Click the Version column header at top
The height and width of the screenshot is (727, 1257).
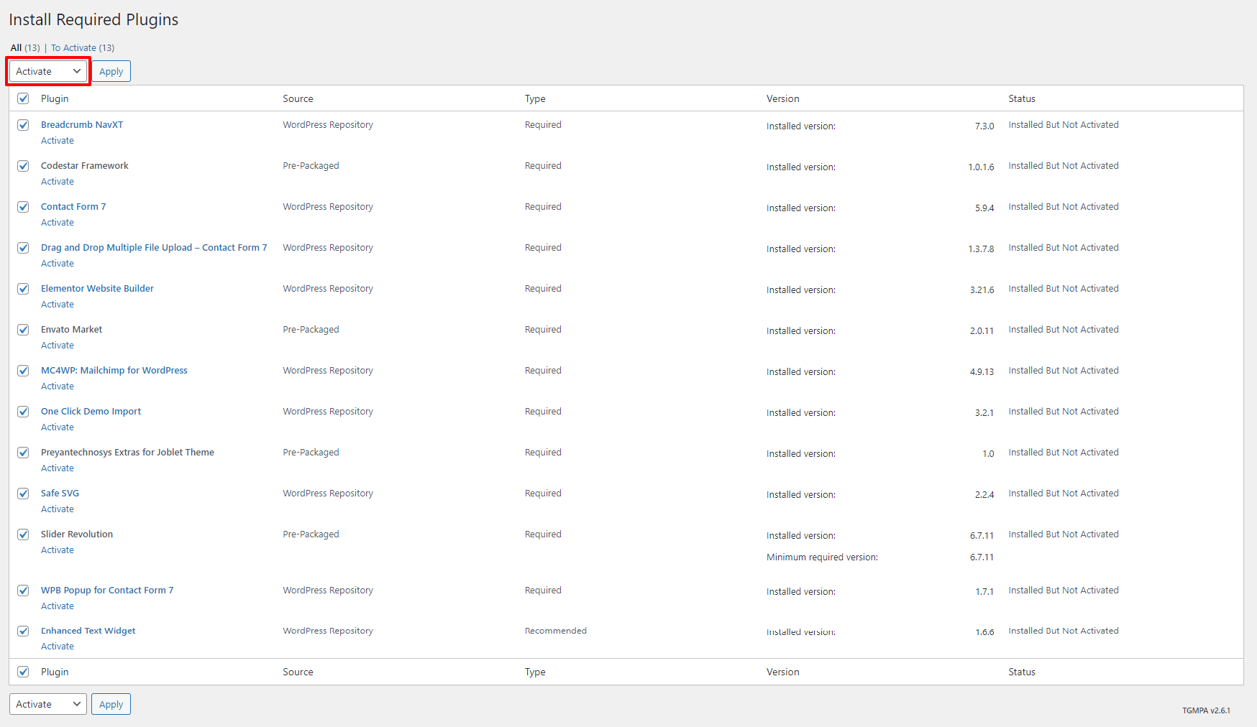pos(783,98)
